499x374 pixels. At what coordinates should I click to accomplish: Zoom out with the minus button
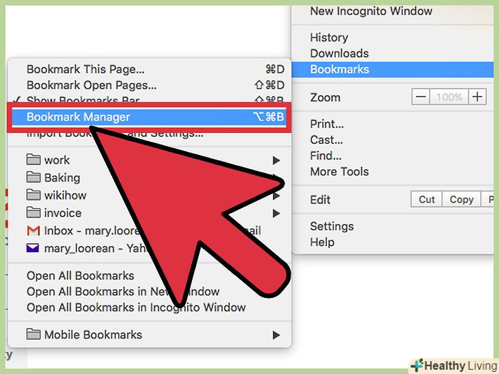pos(421,97)
